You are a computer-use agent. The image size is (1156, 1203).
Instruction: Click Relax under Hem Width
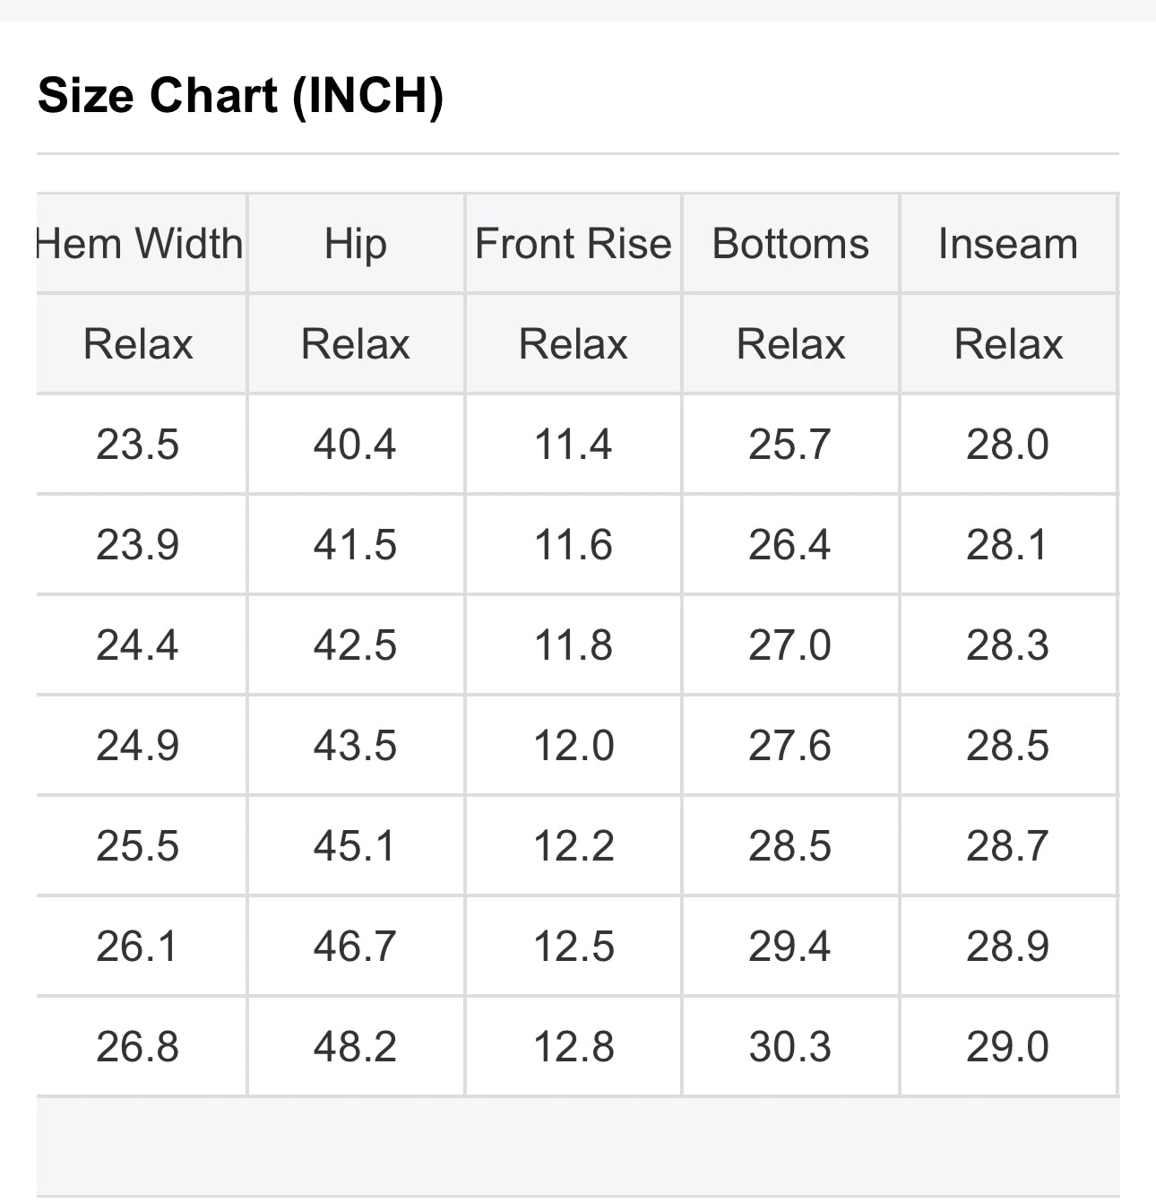[138, 344]
